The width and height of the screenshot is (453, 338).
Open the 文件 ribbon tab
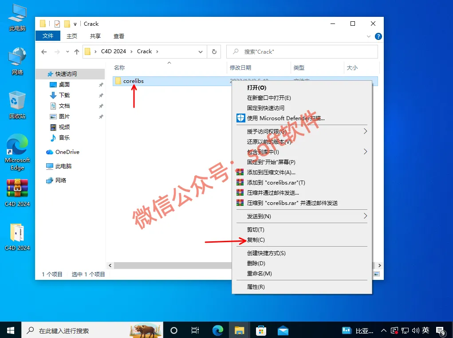click(47, 36)
